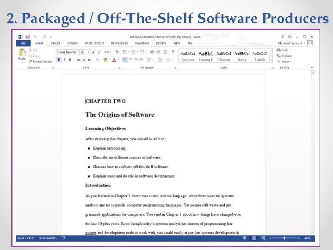Copy the selection with the Copy icon
Viewport: 333px width, 250px height.
click(34, 56)
